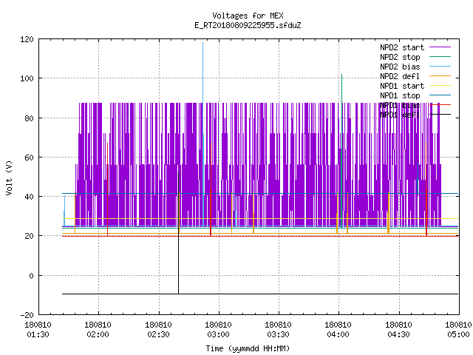Click the Time (yymmdd HH:MM) axis label
The image size is (473, 355).
248,348
